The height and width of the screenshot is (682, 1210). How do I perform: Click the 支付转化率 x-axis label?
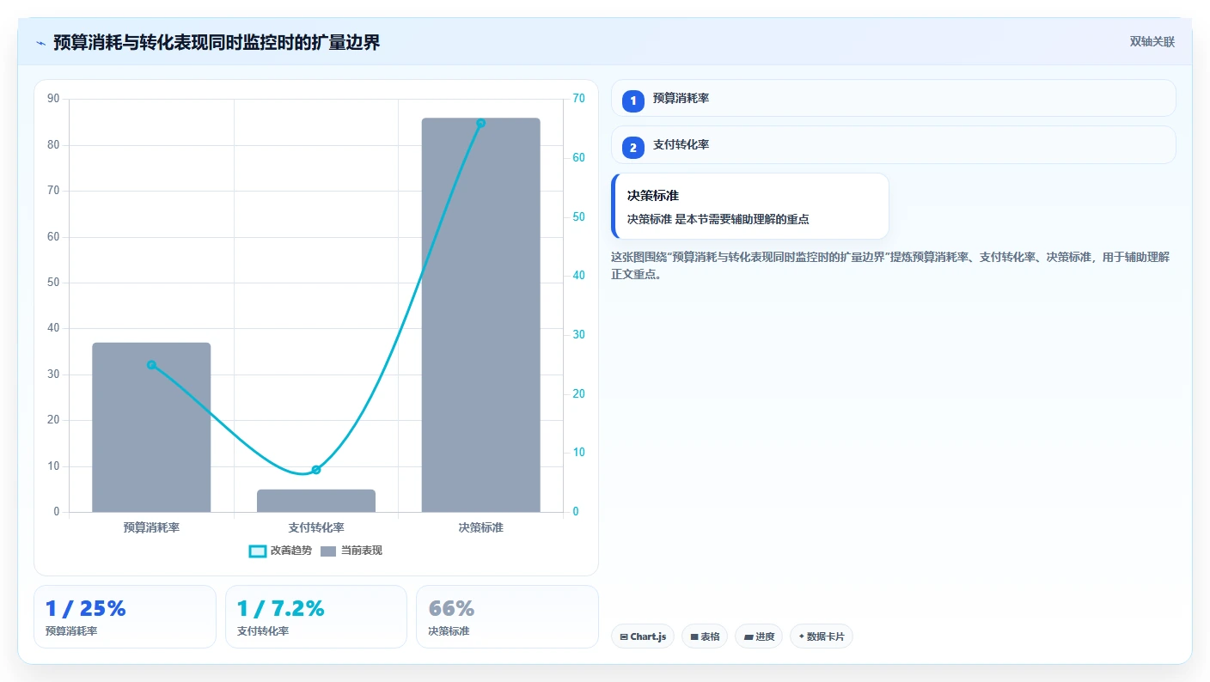click(x=316, y=527)
